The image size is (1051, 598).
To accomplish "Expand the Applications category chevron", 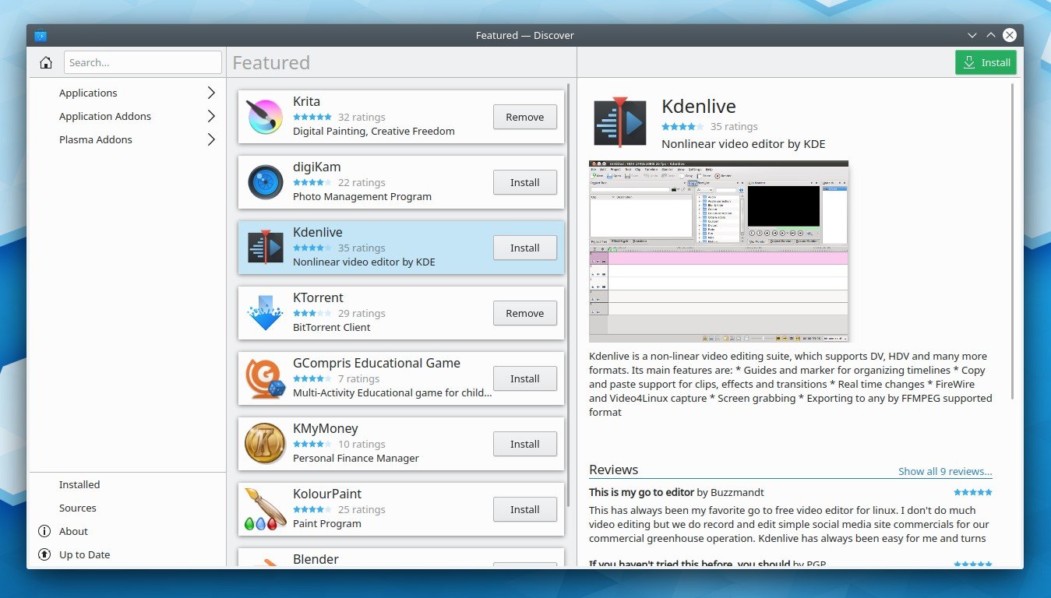I will tap(211, 93).
